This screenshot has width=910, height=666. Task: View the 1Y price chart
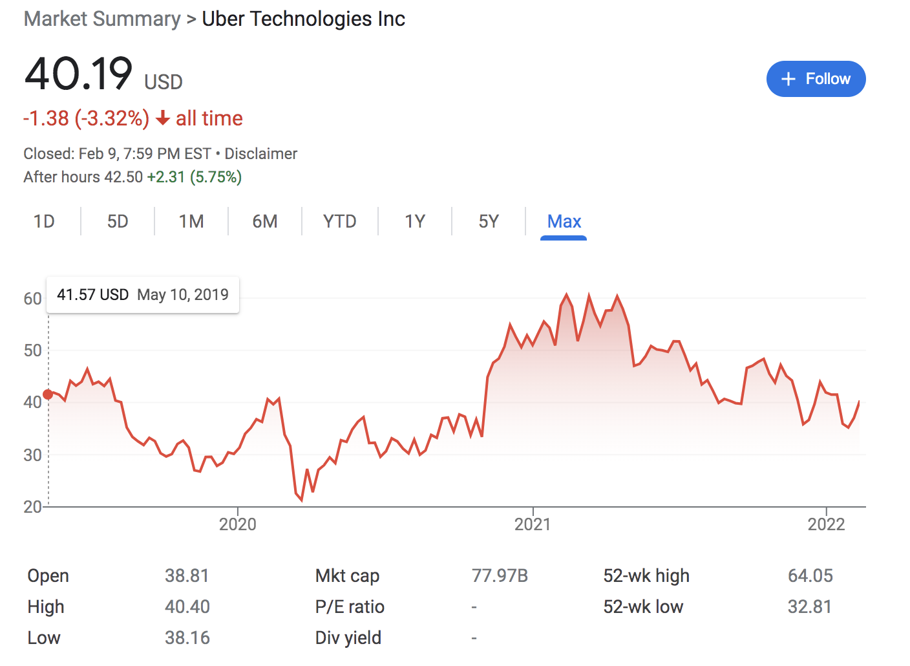[415, 222]
